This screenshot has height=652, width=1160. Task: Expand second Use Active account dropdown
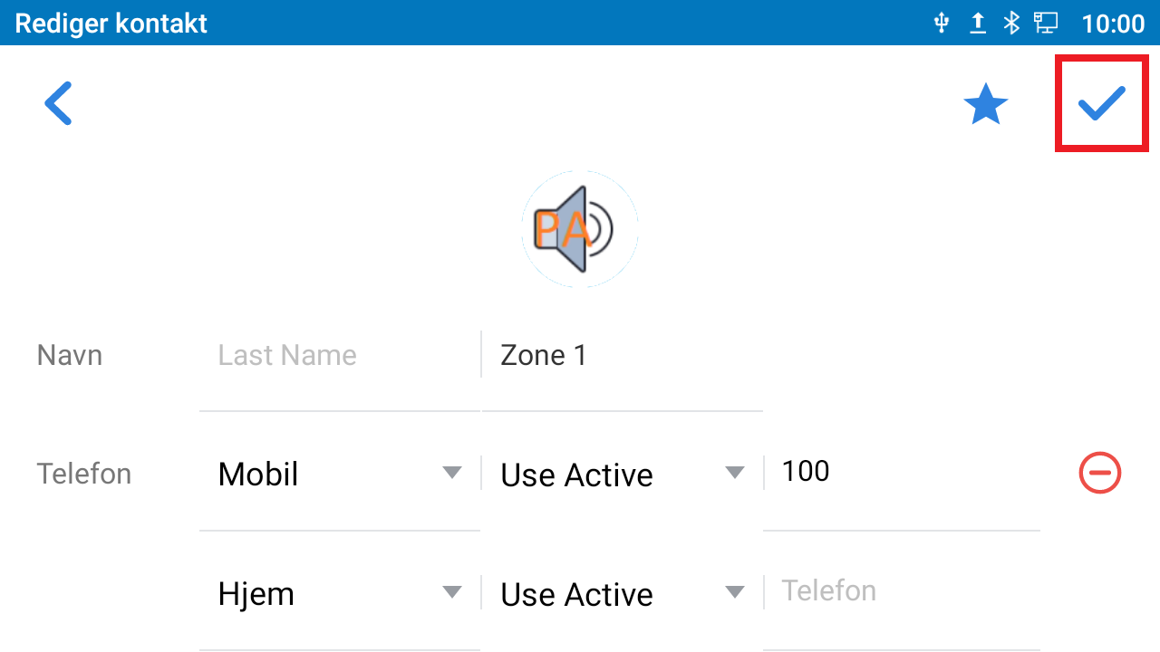coord(622,593)
